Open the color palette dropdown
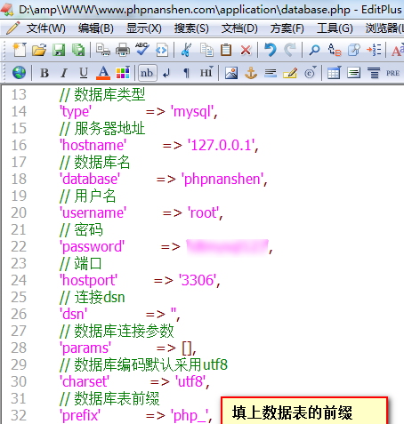The image size is (404, 424). (x=123, y=72)
